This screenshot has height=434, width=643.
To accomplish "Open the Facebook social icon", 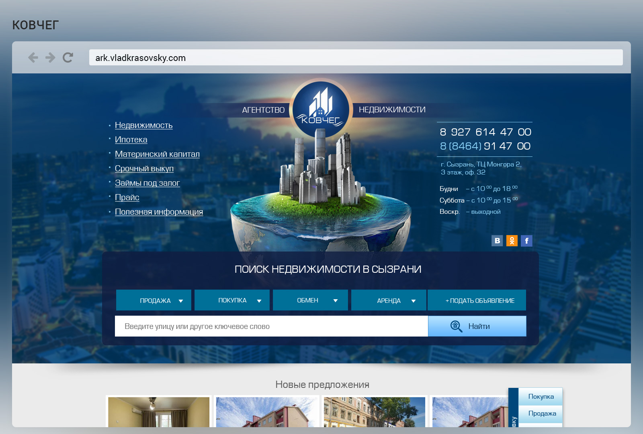I will click(x=526, y=241).
